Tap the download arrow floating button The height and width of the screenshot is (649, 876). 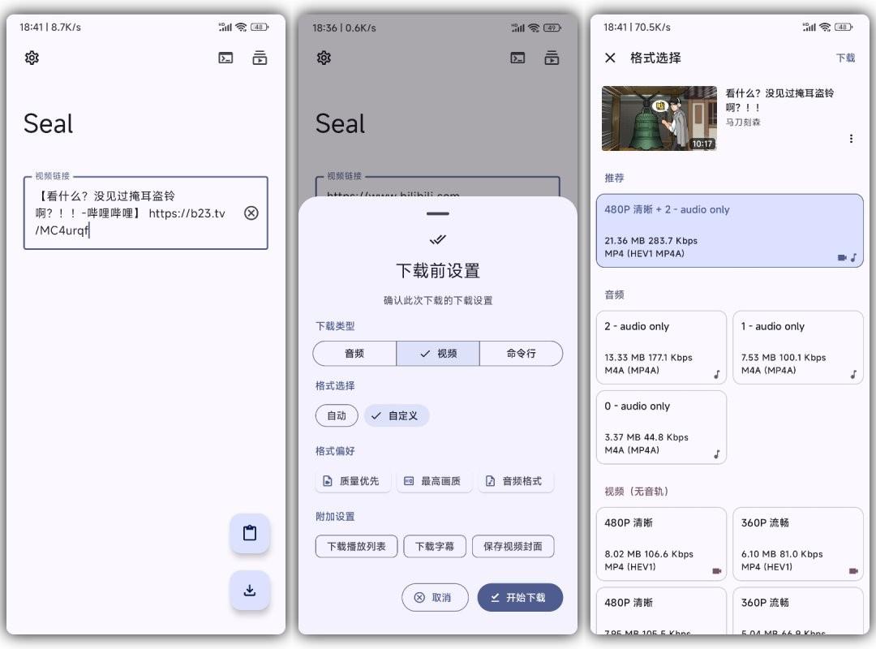[x=250, y=591]
